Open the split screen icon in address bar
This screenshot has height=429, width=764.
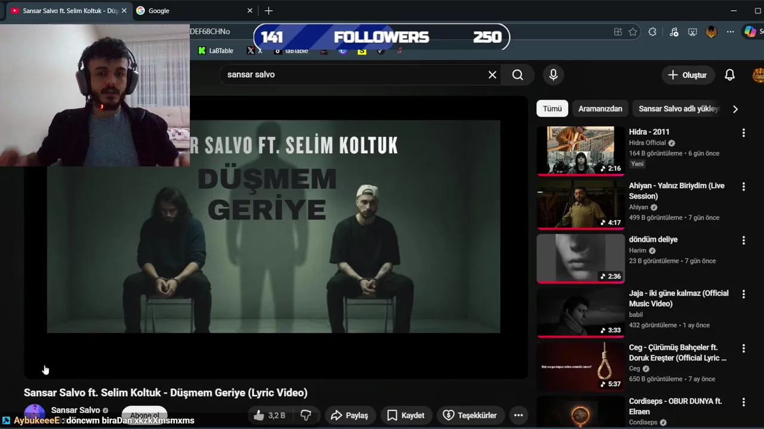coord(618,32)
